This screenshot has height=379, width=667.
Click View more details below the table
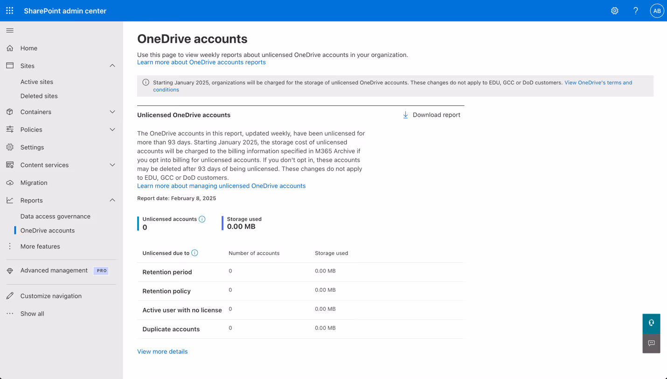162,351
